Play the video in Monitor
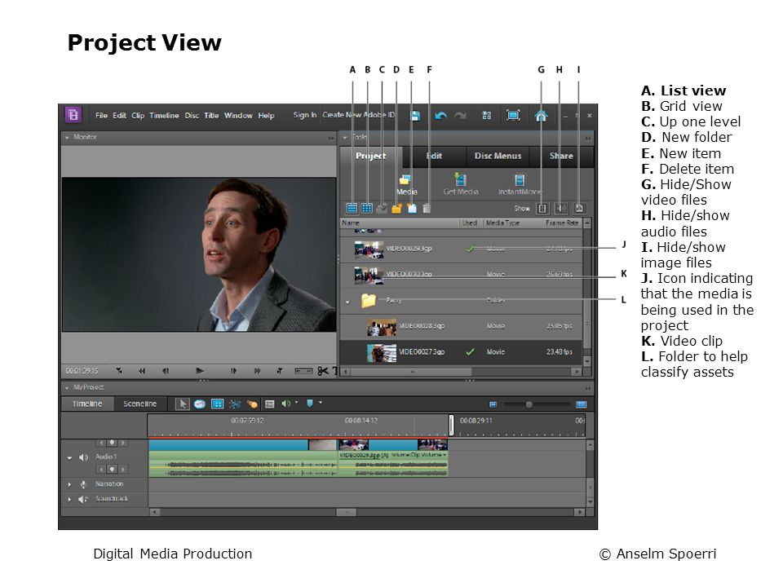 (200, 371)
